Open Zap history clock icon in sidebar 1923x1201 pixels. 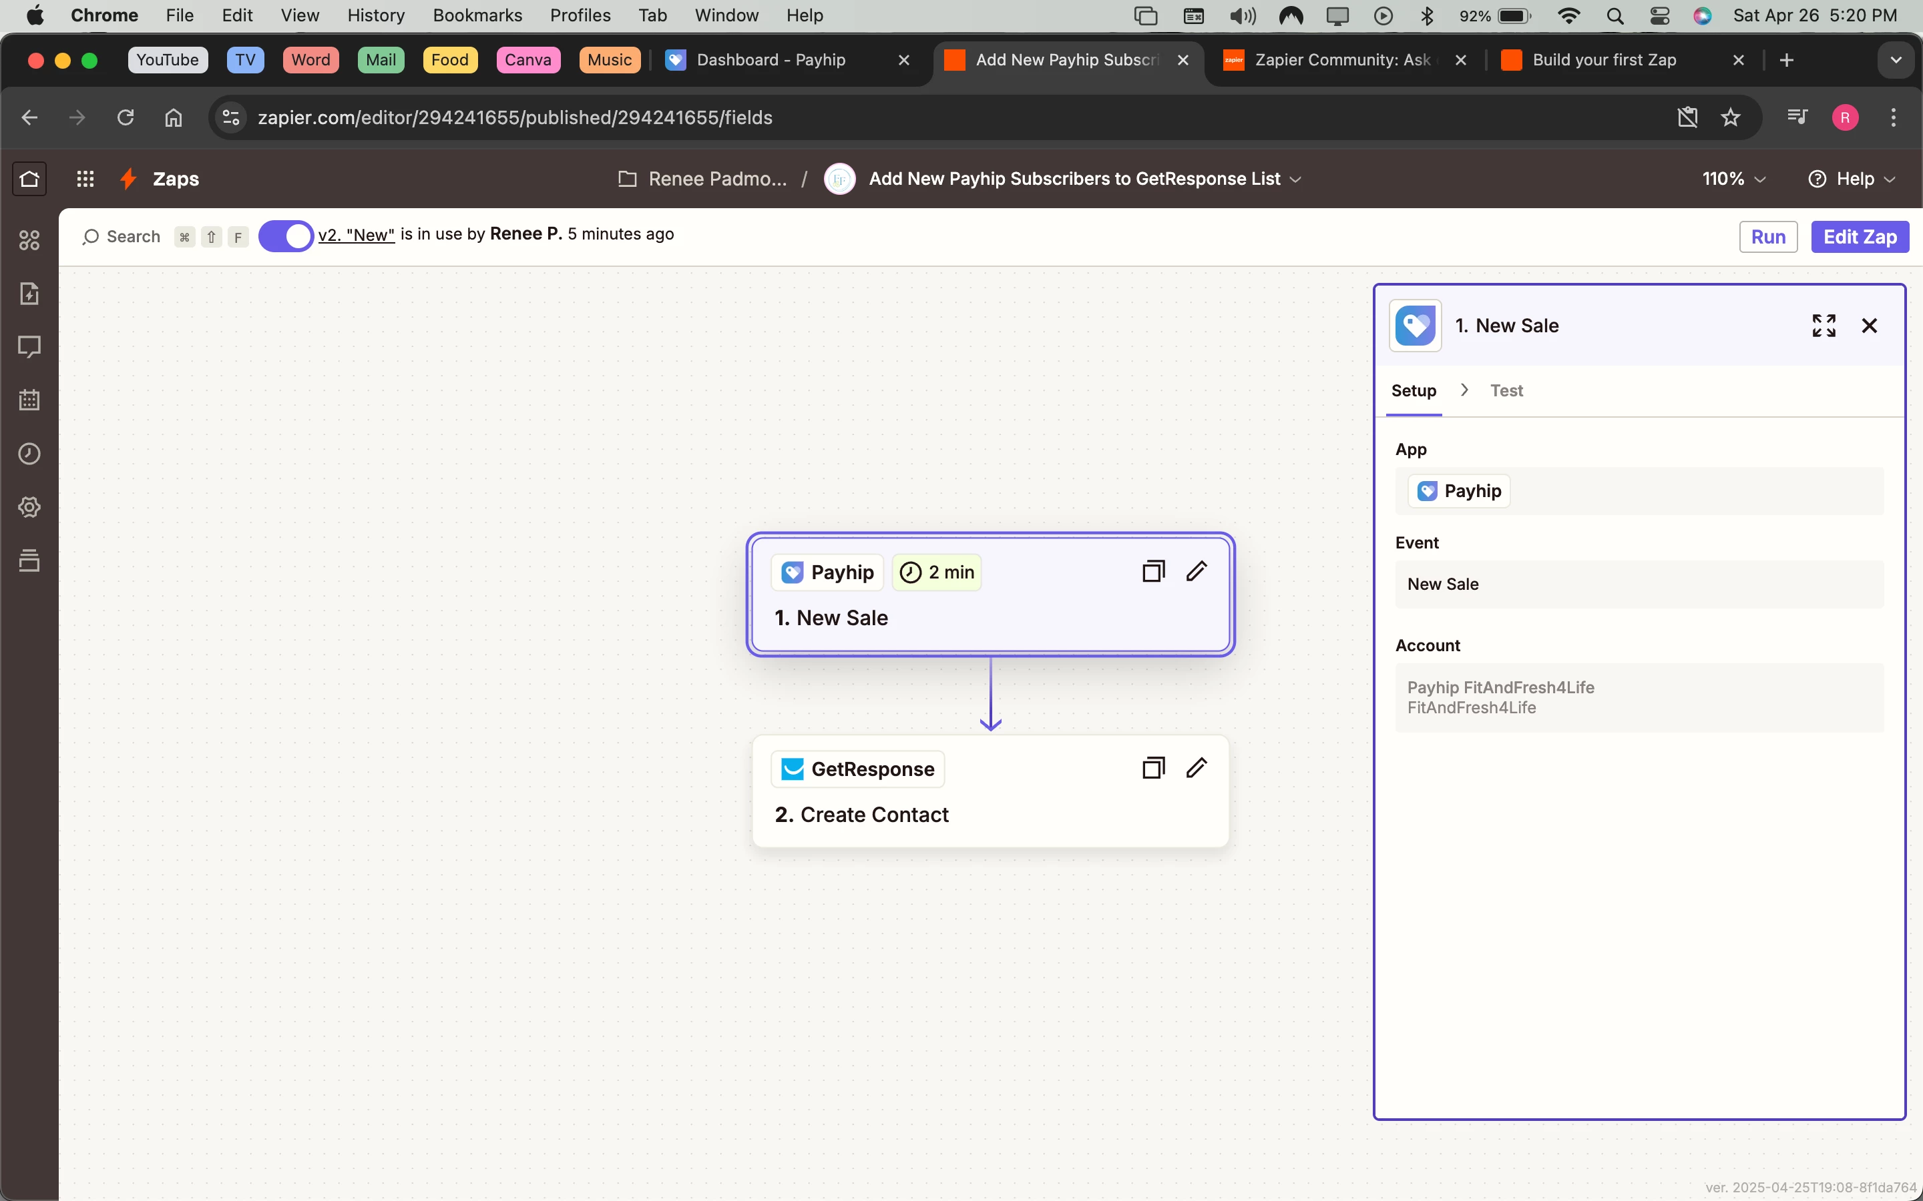[29, 454]
